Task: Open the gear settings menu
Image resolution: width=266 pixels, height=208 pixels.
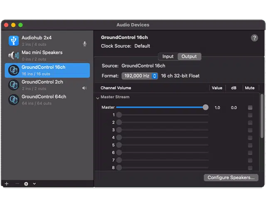Action: [26, 184]
